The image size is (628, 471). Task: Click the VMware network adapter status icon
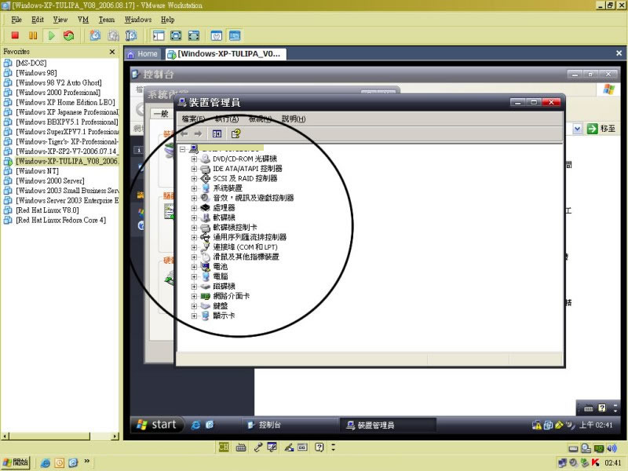[599, 448]
